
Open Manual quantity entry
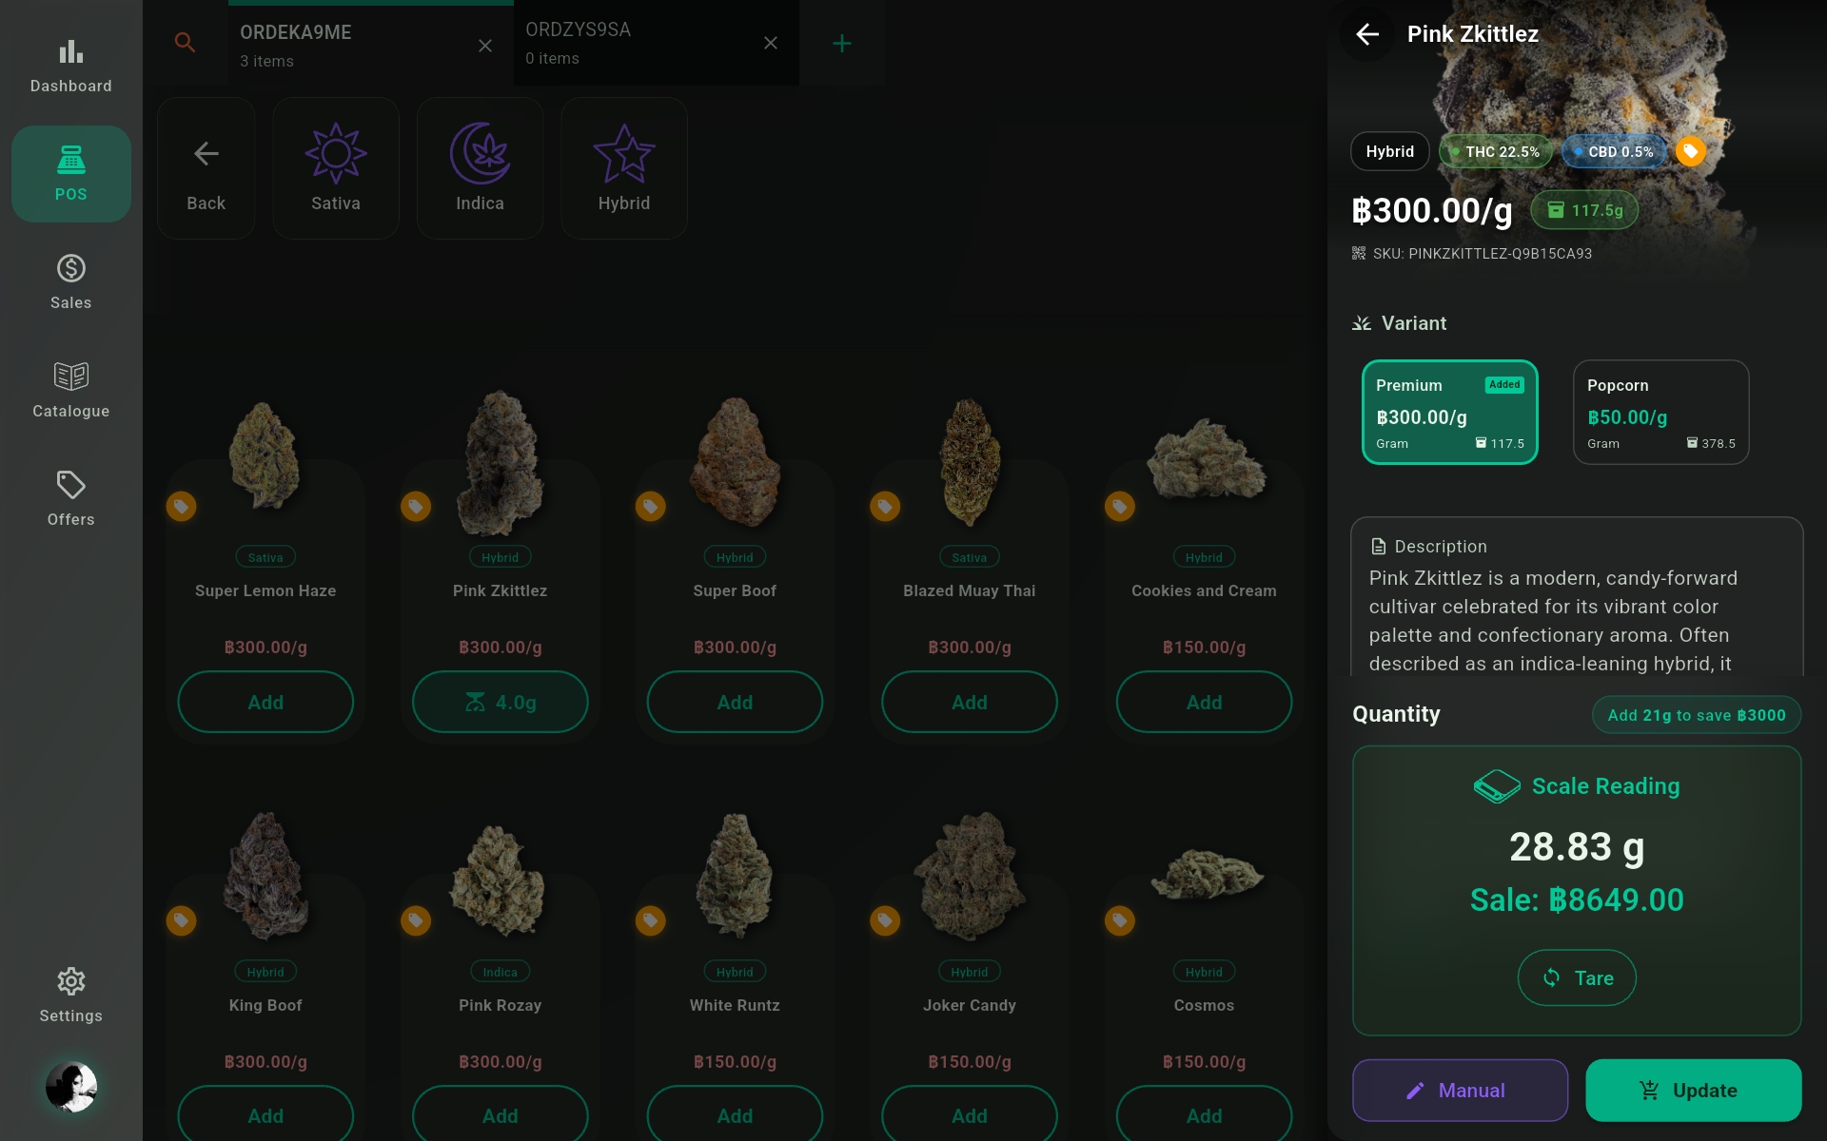pyautogui.click(x=1459, y=1090)
